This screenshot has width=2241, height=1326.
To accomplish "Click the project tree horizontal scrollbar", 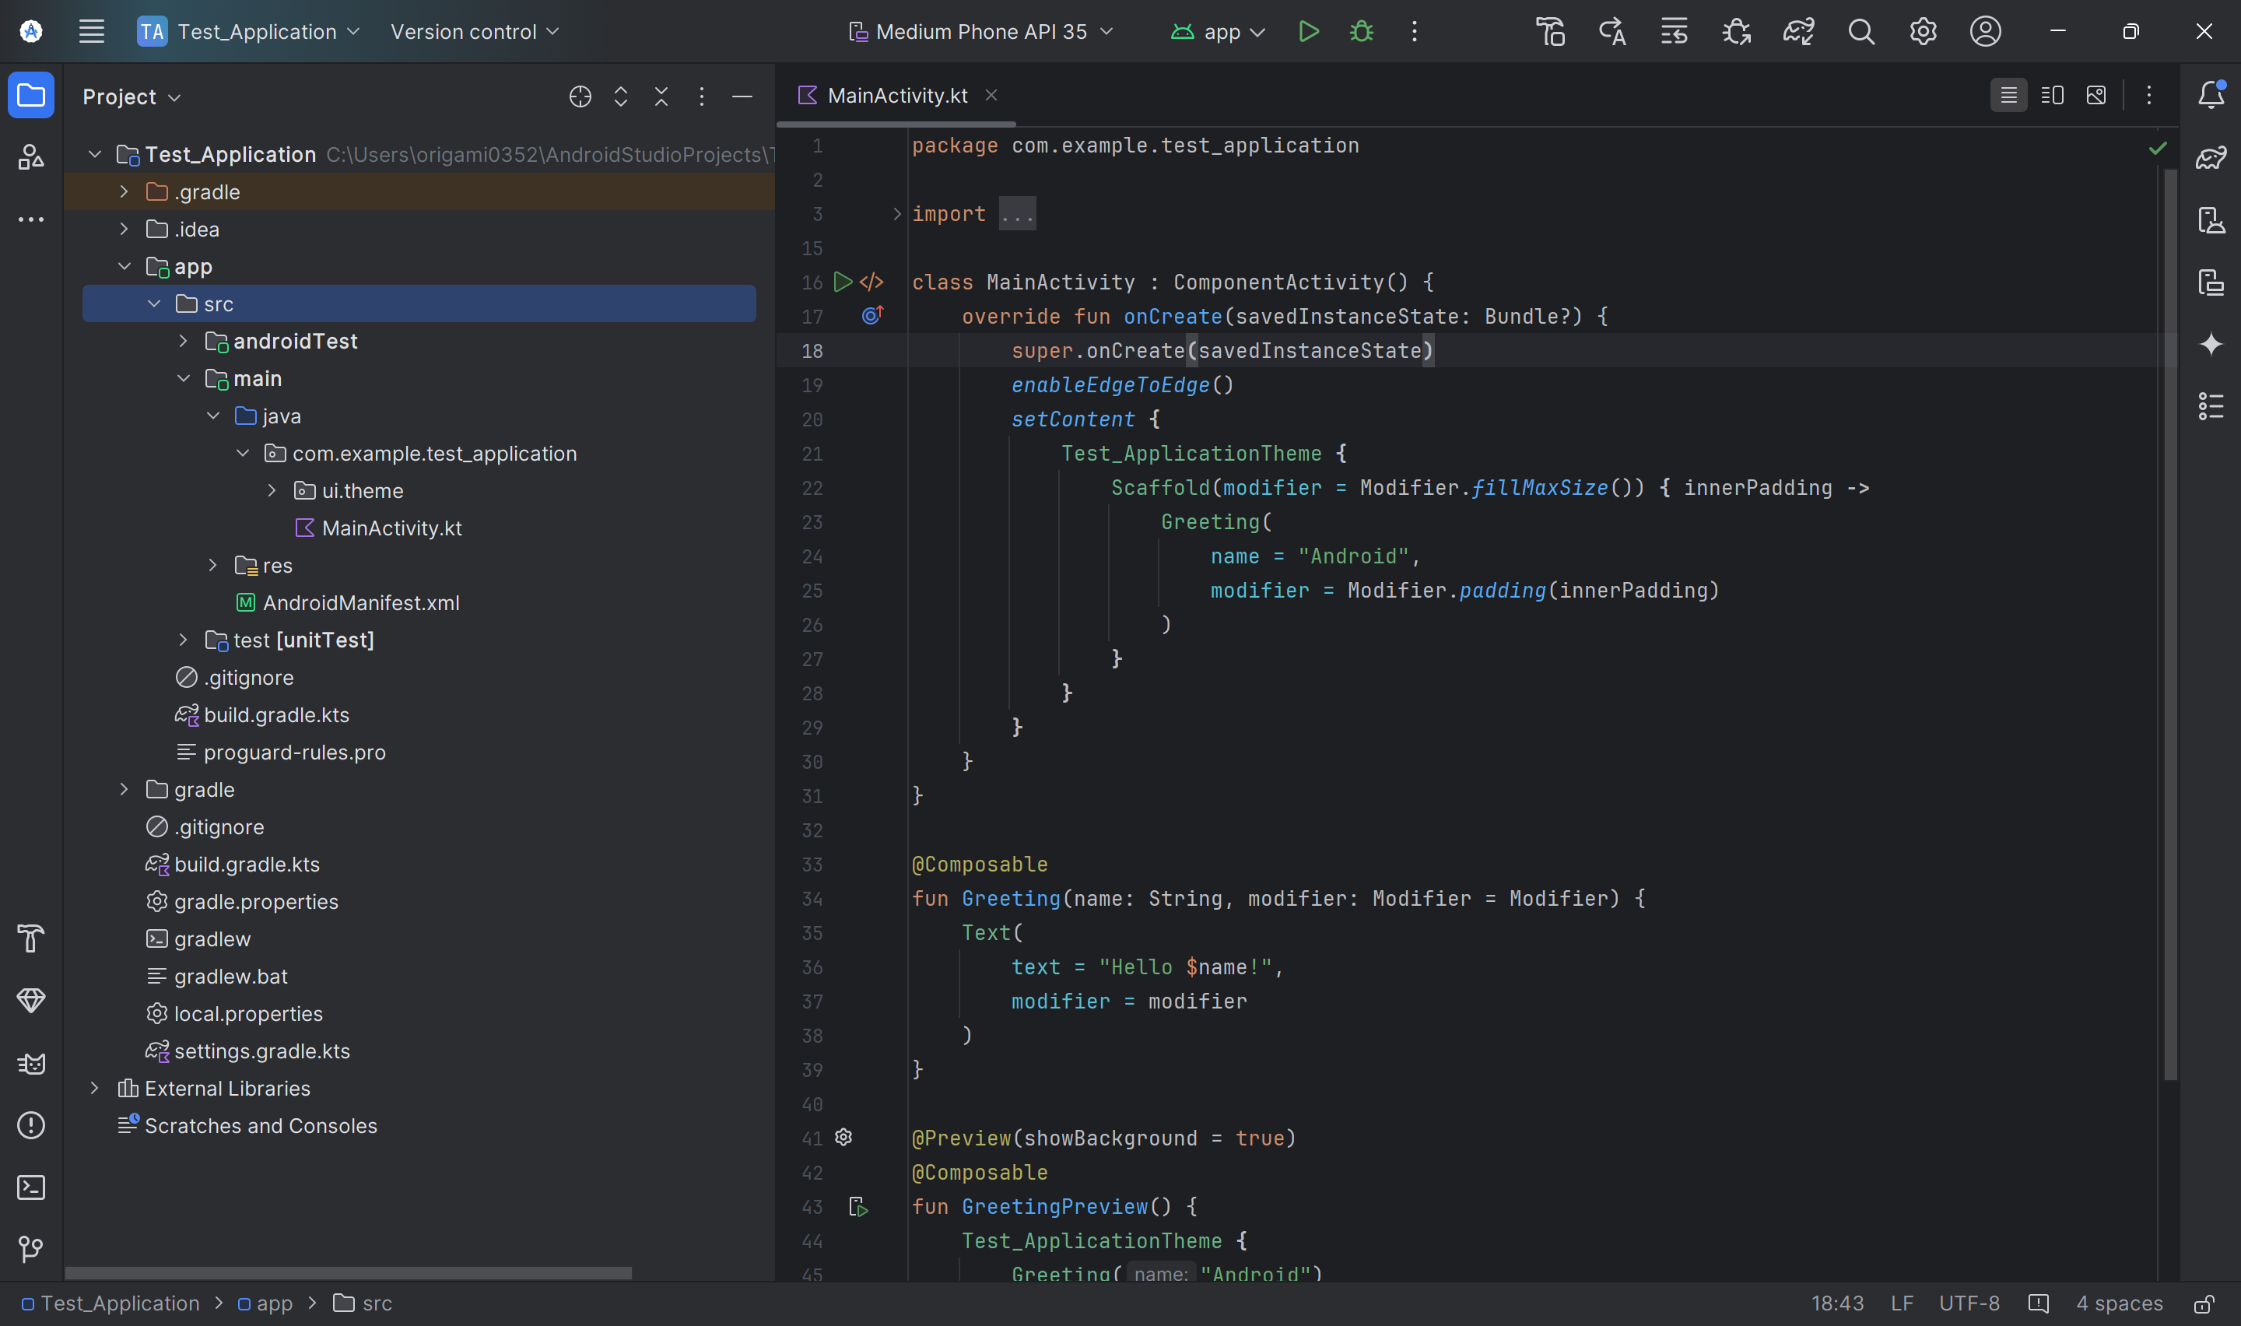I will pos(349,1272).
